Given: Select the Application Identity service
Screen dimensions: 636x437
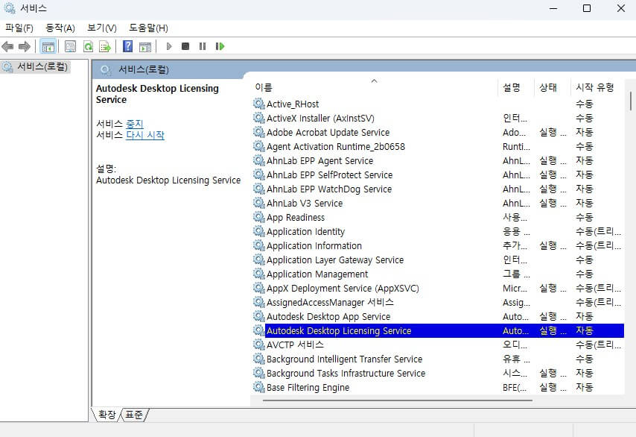Looking at the screenshot, I should [x=438, y=231].
